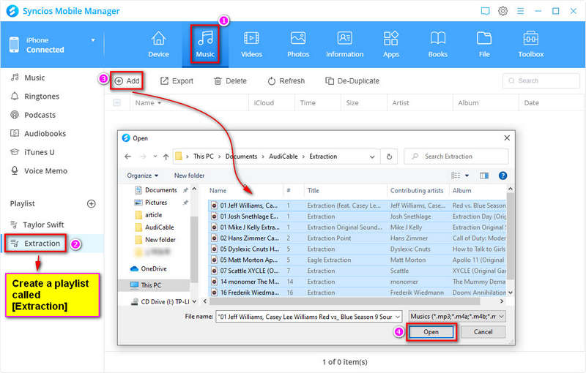The width and height of the screenshot is (586, 373).
Task: Go up one folder level
Action: (x=166, y=157)
